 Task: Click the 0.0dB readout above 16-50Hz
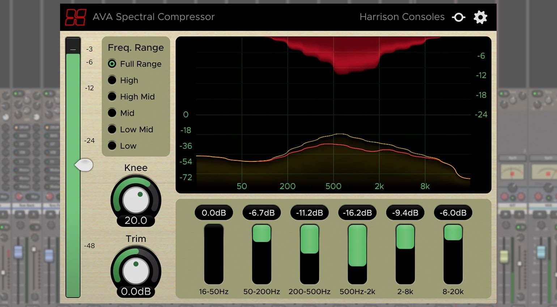tap(213, 212)
